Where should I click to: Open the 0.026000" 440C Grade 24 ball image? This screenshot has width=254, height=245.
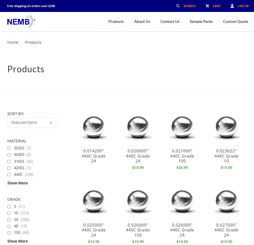pyautogui.click(x=182, y=202)
